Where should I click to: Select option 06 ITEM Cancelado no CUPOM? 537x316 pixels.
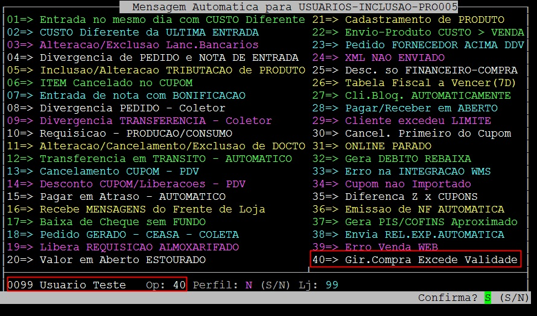coord(100,83)
